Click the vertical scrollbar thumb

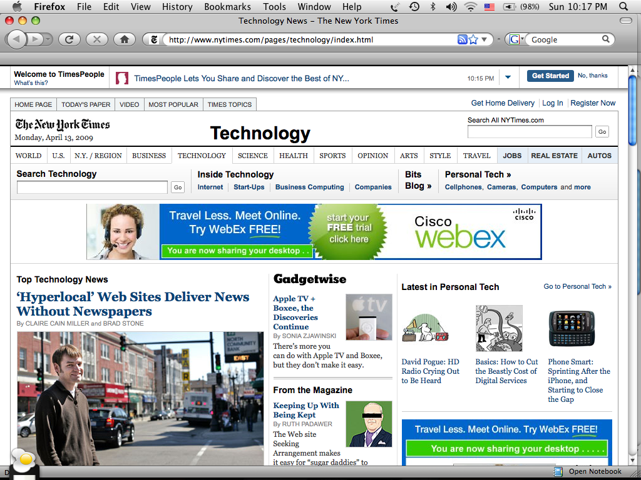(633, 110)
